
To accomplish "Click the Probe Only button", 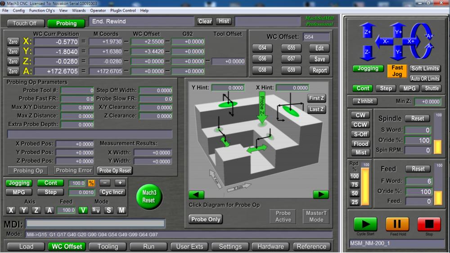I will pyautogui.click(x=206, y=219).
